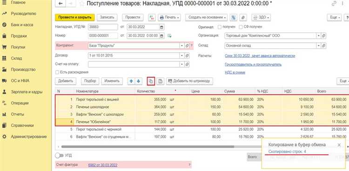
Task: Open Подбор item selection
Action: (90, 81)
